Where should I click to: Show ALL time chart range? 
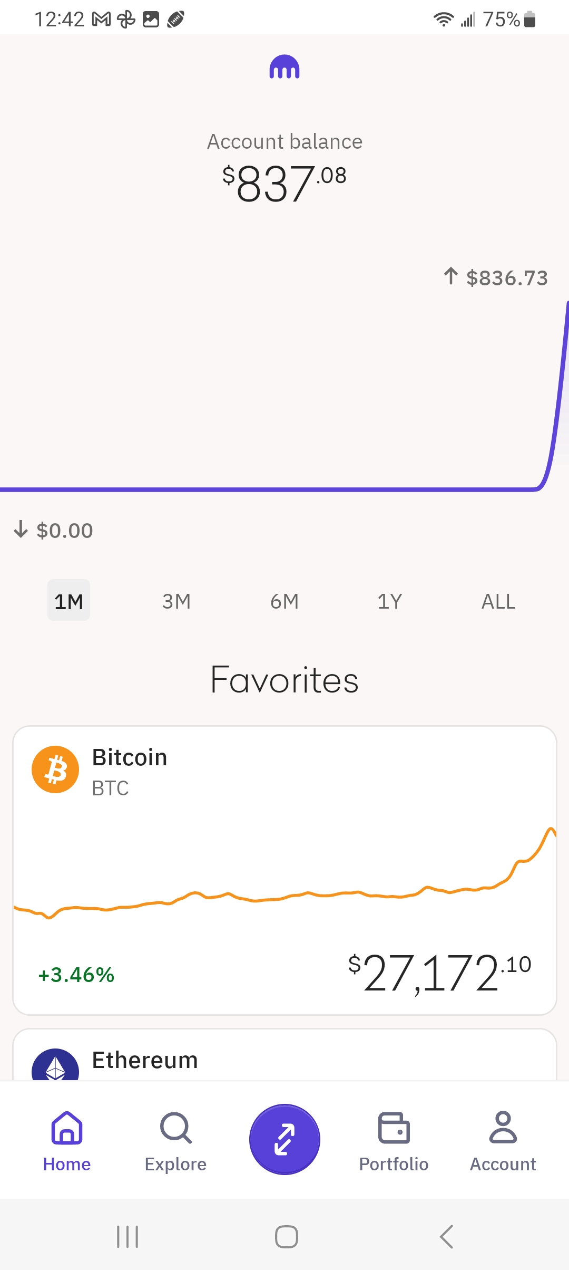pyautogui.click(x=498, y=601)
